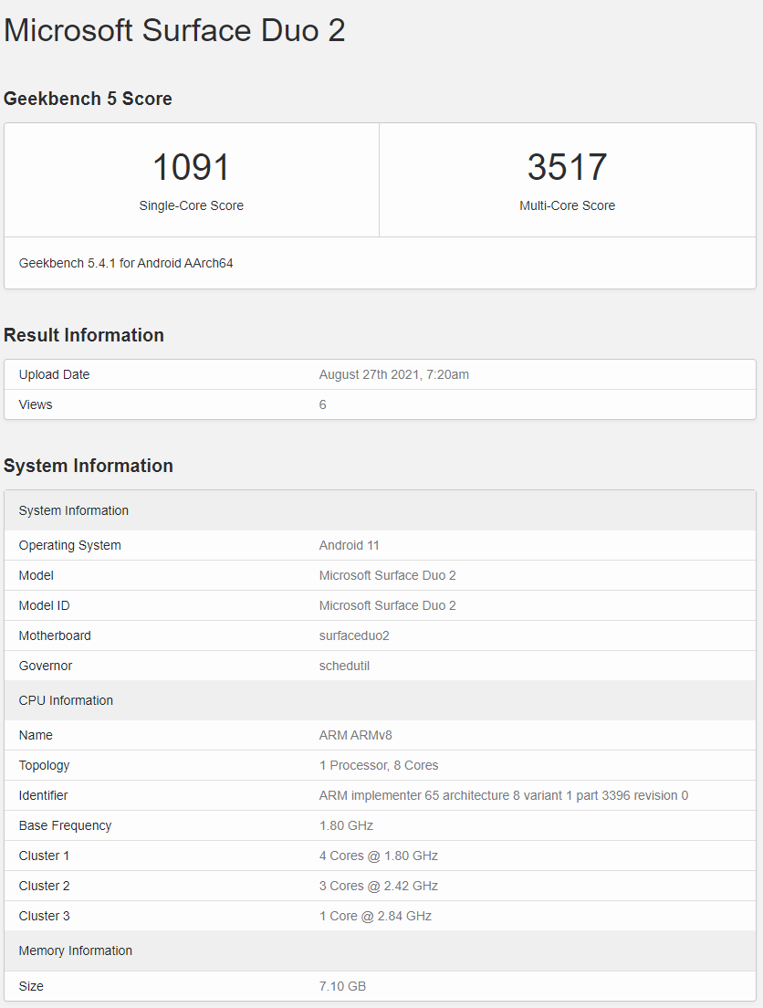
Task: Click the Result Information heading
Action: (84, 335)
